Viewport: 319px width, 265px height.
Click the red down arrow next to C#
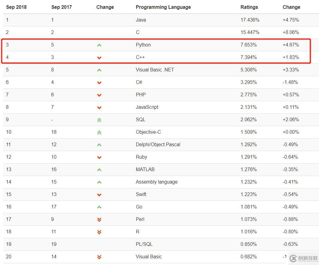click(x=99, y=83)
